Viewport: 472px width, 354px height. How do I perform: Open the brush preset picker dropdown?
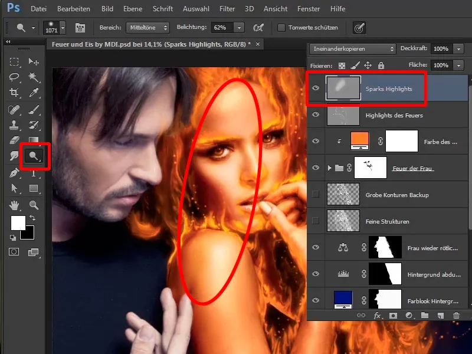(x=63, y=28)
